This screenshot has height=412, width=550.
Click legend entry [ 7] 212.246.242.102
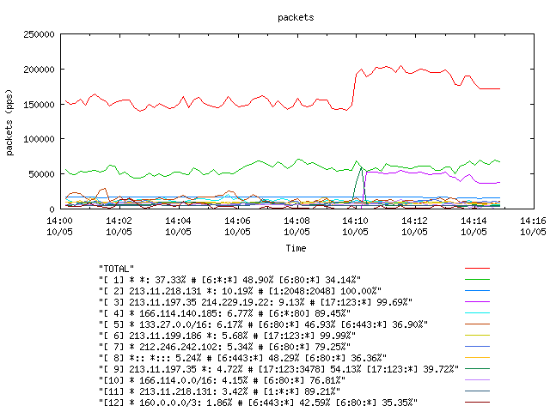tap(224, 347)
